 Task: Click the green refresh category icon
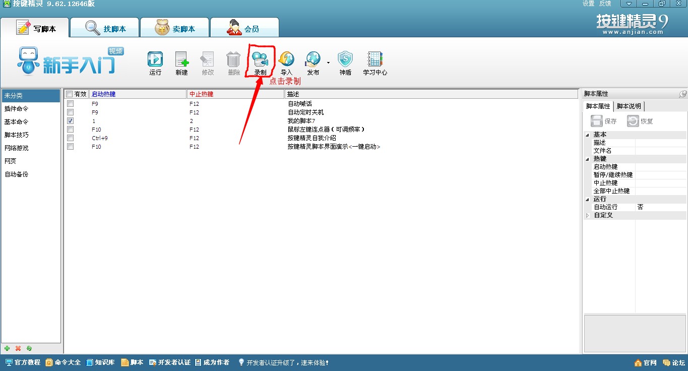tap(29, 348)
